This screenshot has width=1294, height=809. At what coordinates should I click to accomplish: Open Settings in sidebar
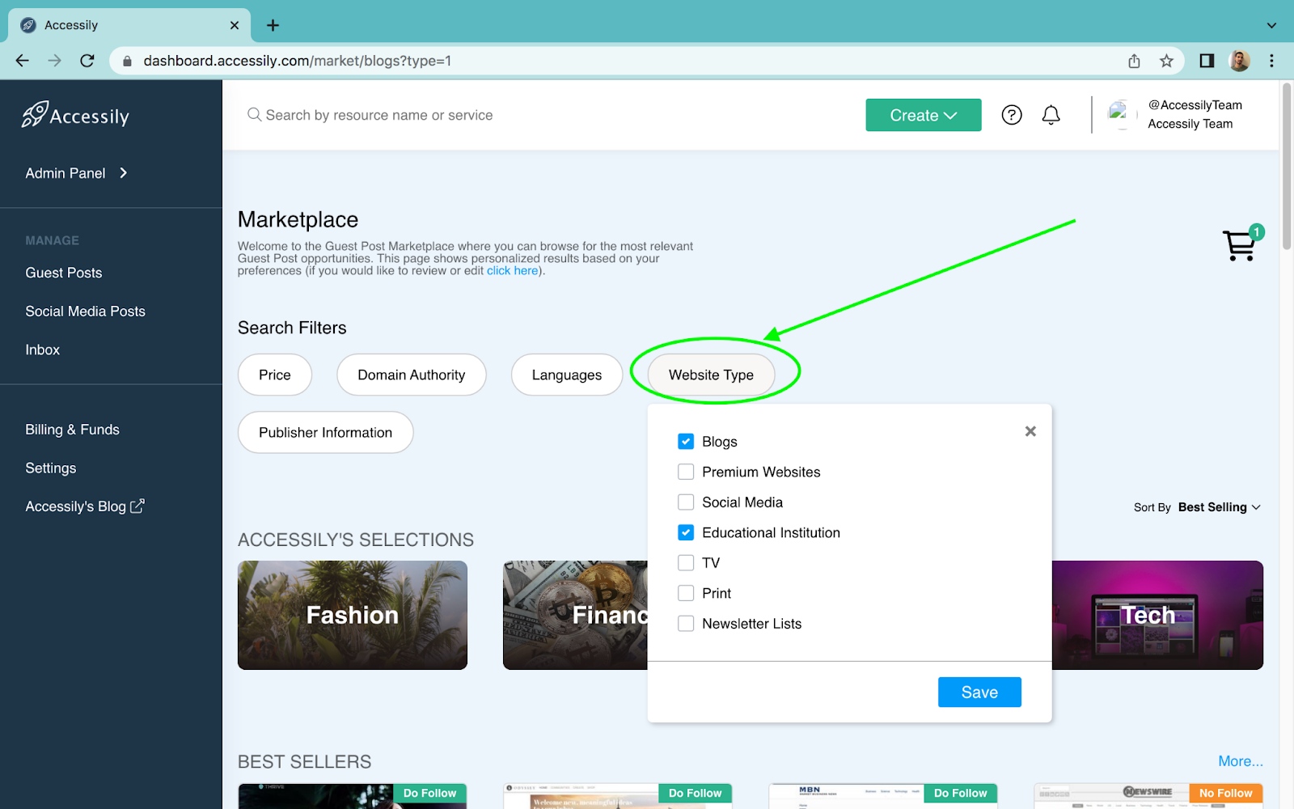click(51, 468)
